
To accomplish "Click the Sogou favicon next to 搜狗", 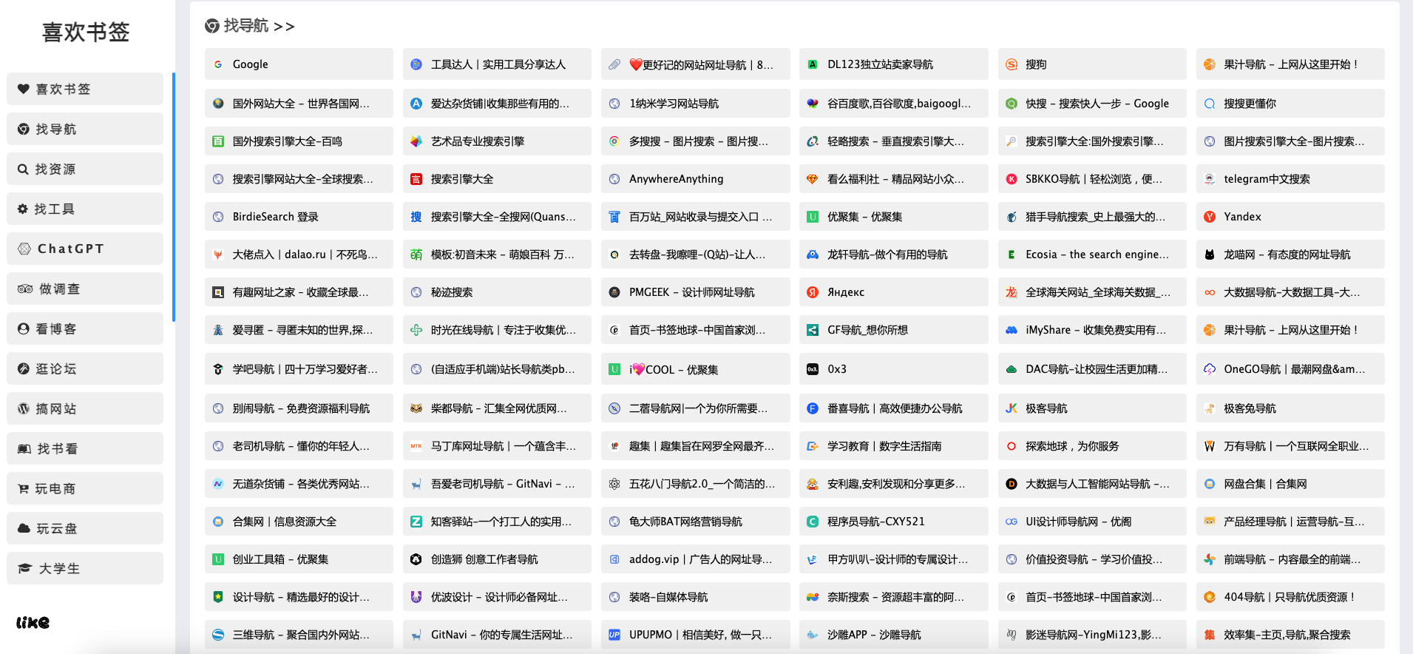I will coord(1012,64).
